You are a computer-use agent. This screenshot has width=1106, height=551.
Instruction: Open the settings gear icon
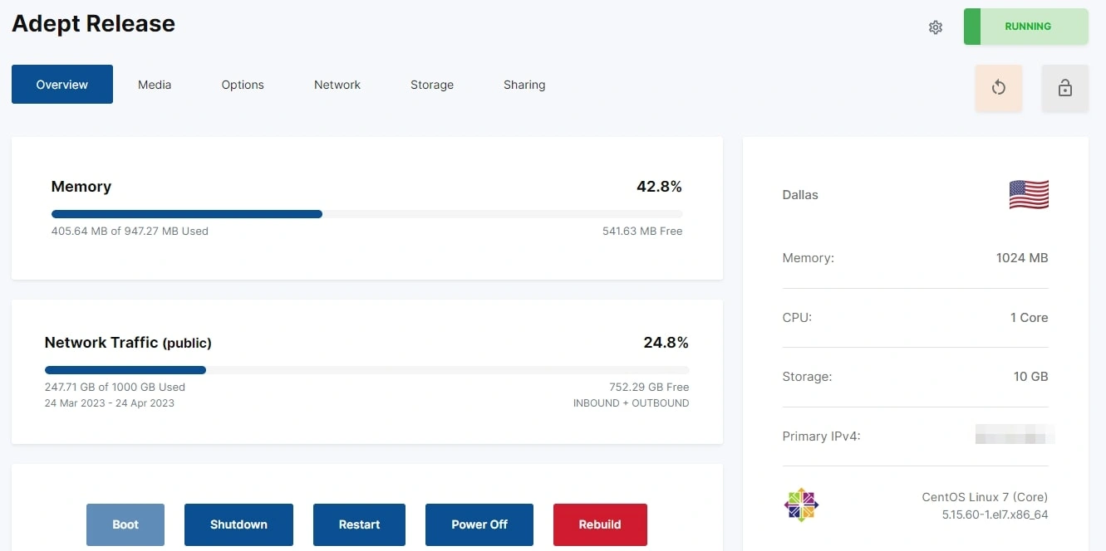pyautogui.click(x=936, y=27)
